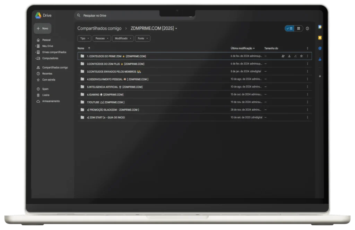Open the Tipo filter dropdown

84,38
